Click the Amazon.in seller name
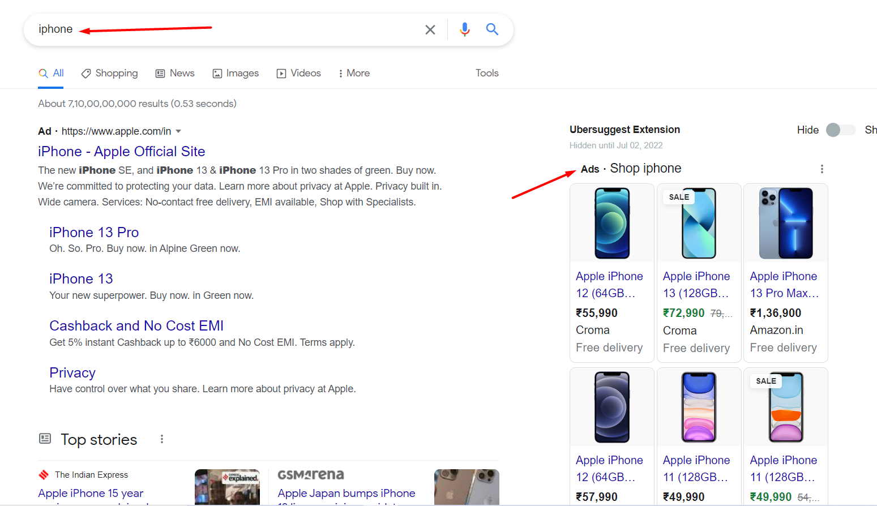The image size is (877, 506). pyautogui.click(x=777, y=330)
